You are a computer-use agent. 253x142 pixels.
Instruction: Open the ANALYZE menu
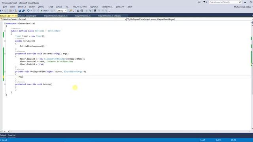pyautogui.click(x=94, y=7)
